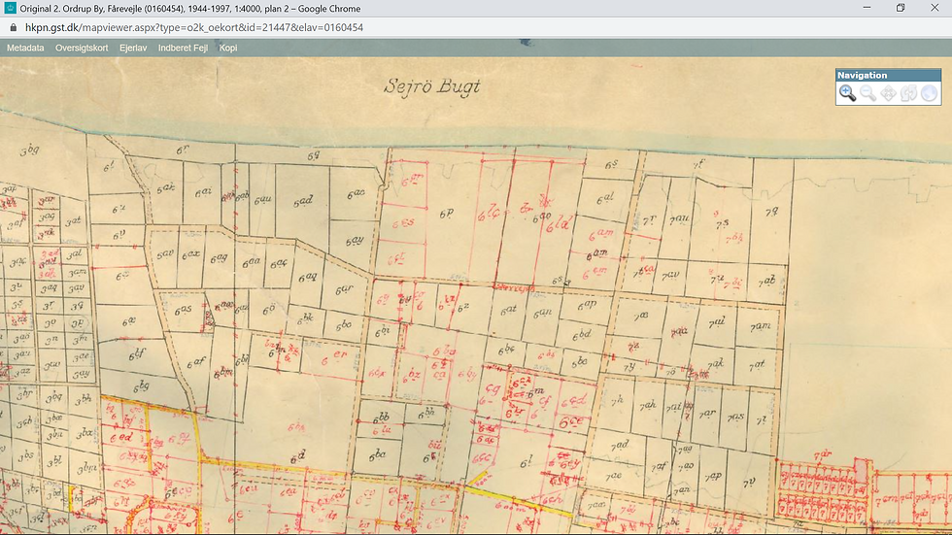
Task: Click parcel 3bg on the map
Action: 29,150
